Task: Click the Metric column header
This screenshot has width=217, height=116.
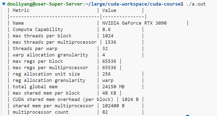Action: click(x=21, y=10)
